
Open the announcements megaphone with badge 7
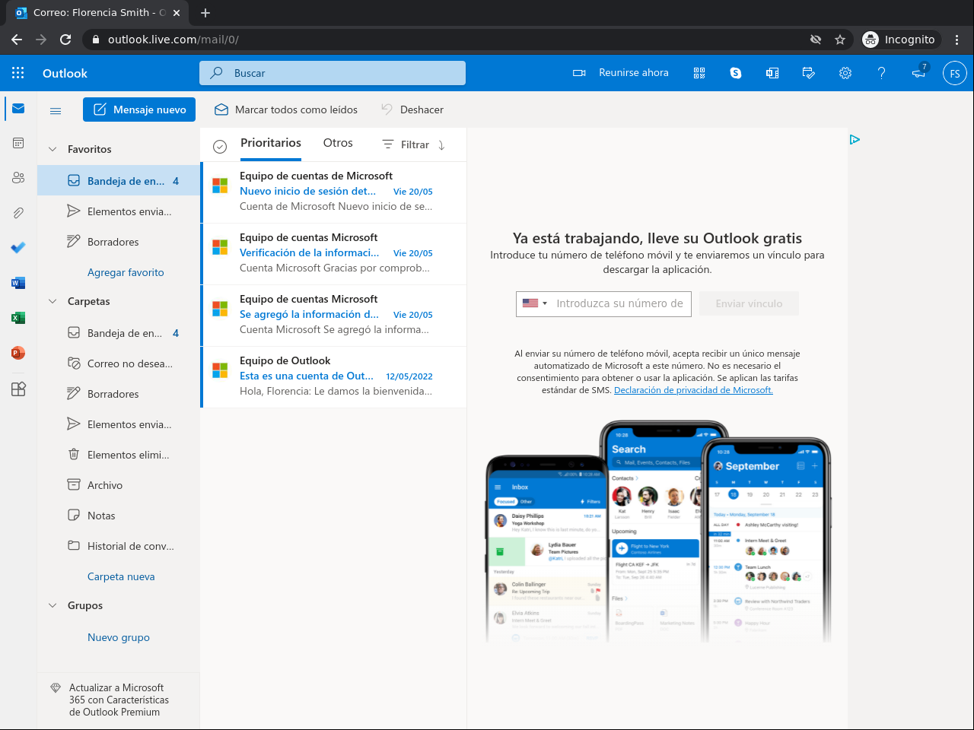pos(919,72)
